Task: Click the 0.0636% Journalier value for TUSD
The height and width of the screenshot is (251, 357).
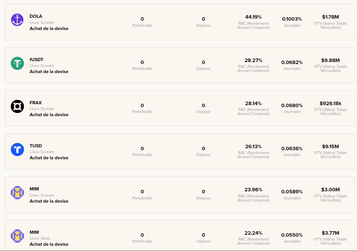Action: click(292, 149)
